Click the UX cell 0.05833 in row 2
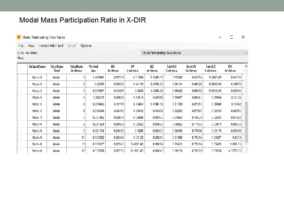 [x=115, y=84]
